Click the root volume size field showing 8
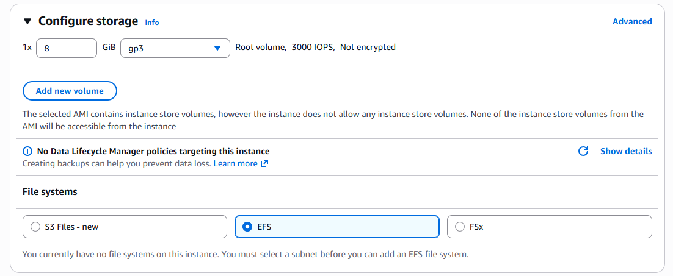 (67, 48)
